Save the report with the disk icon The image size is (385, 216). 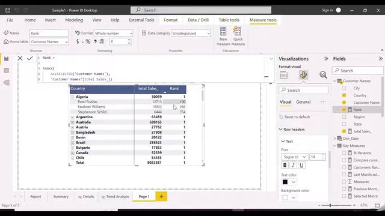[x=8, y=10]
